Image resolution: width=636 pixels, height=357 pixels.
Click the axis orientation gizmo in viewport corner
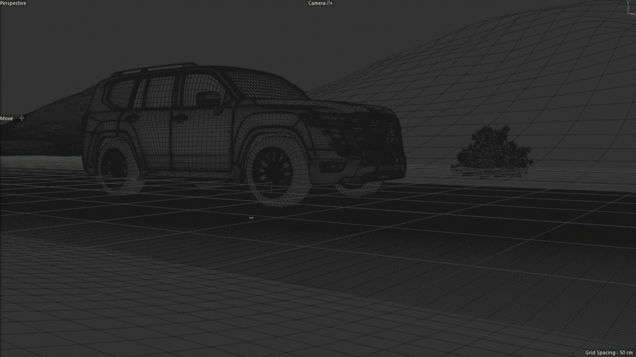(x=630, y=6)
